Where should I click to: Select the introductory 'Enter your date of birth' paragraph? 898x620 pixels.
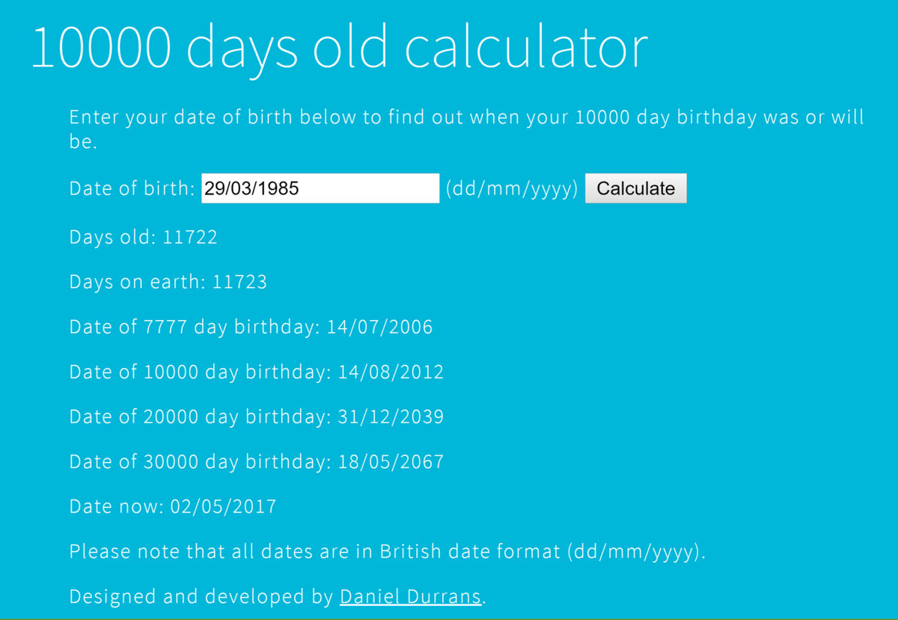pos(465,129)
